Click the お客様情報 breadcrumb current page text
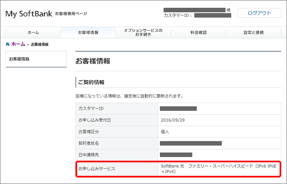 point(40,44)
